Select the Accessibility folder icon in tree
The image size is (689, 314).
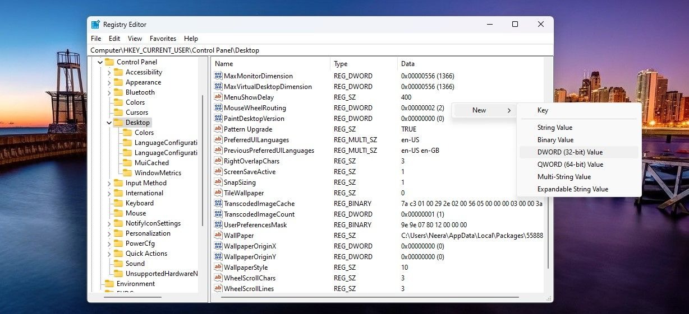coord(118,72)
